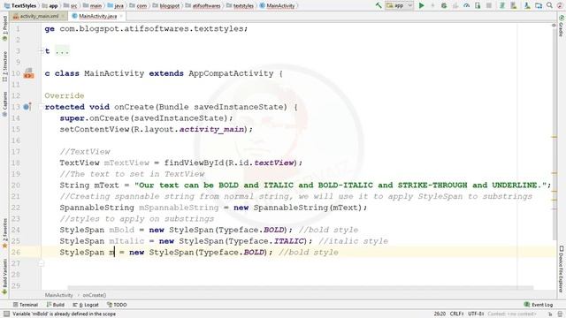
Task: Open the Logcat tool window
Action: 86,305
